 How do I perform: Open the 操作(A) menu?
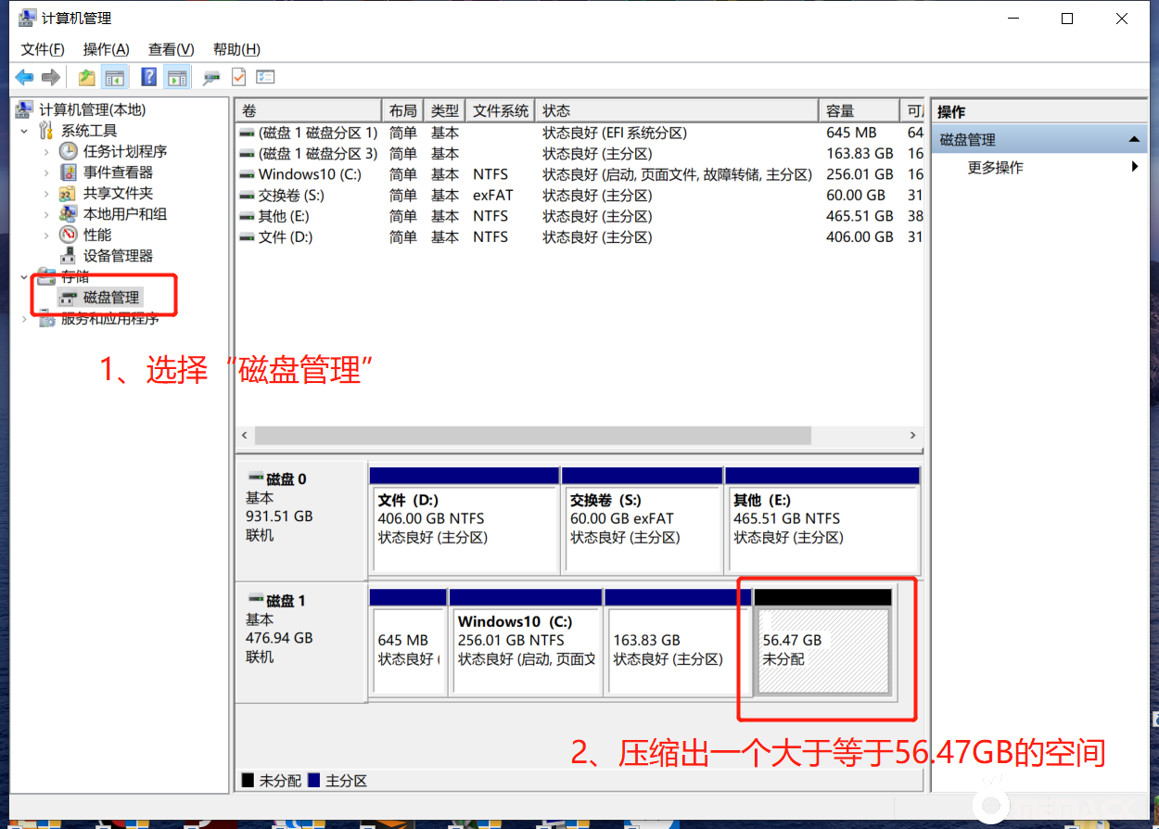(x=106, y=49)
